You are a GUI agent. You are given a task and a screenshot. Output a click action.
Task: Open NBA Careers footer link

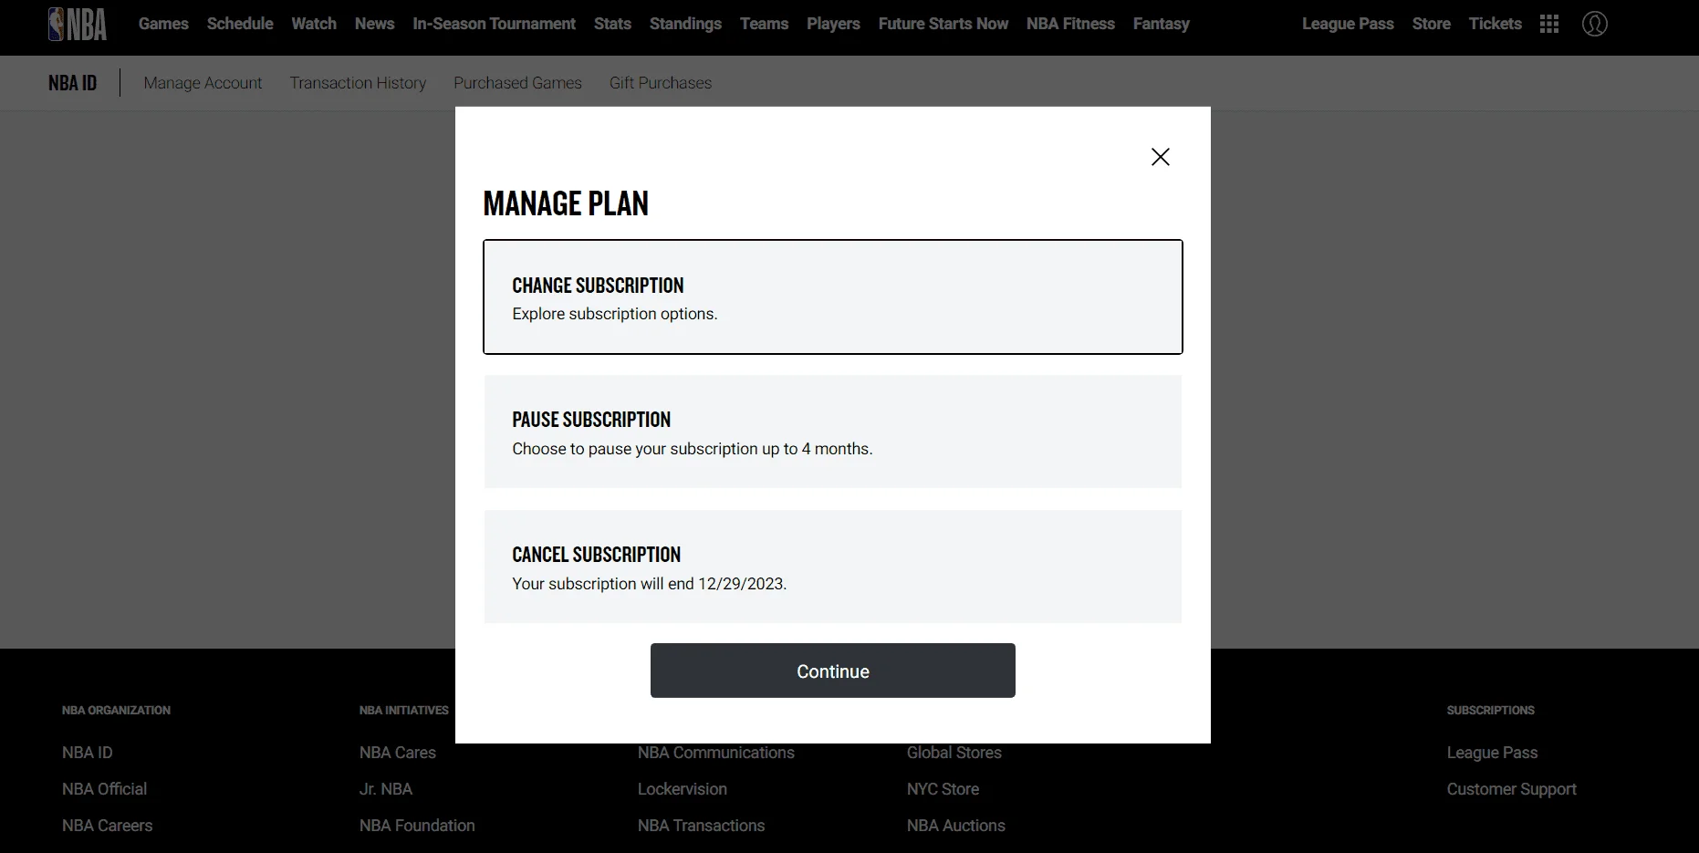point(107,826)
